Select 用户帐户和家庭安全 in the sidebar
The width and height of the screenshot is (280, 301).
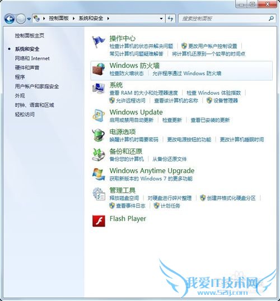[x=37, y=86]
